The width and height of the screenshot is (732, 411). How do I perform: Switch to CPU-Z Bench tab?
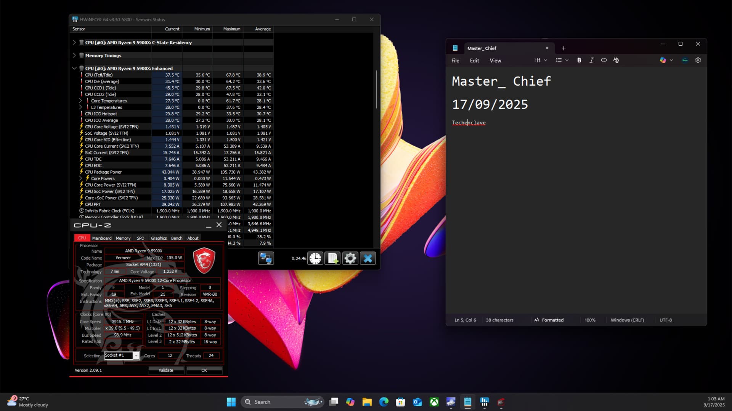[177, 238]
